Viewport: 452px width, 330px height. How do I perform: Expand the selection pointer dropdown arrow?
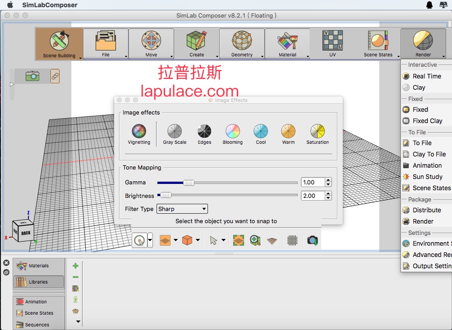click(x=223, y=240)
